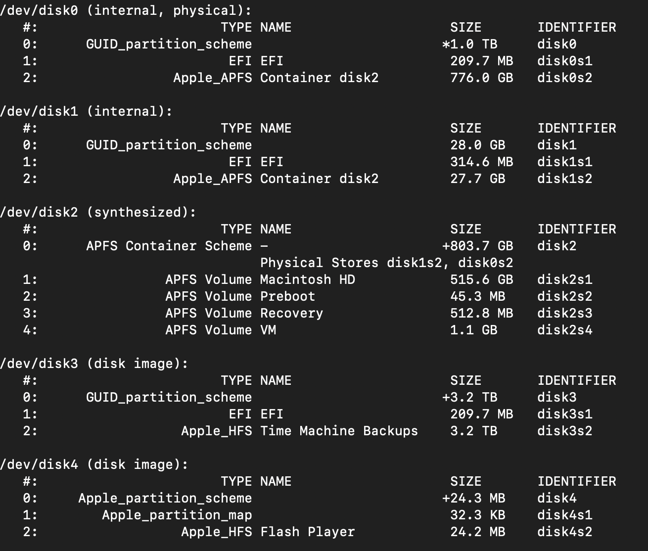The height and width of the screenshot is (551, 648).
Task: Click the Physical Stores line
Action: coord(386,263)
